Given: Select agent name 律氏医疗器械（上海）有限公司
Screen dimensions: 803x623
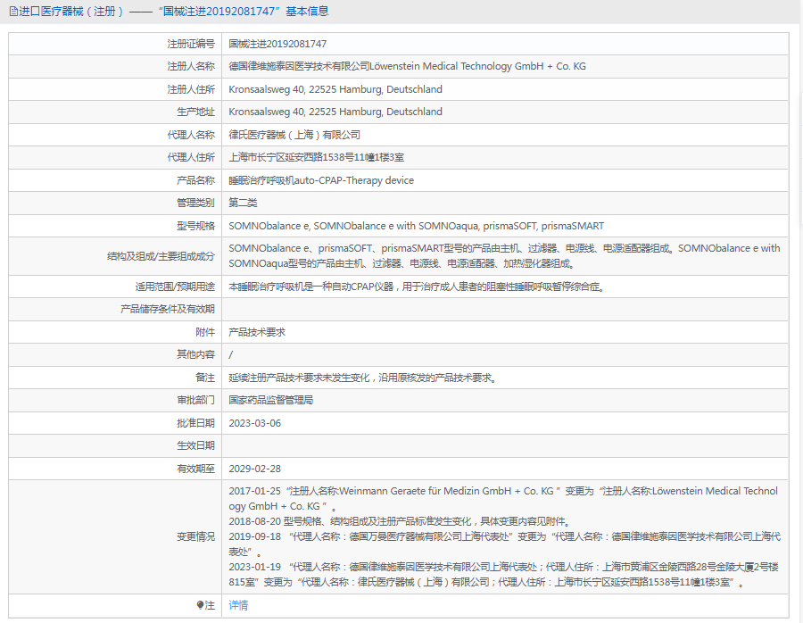Looking at the screenshot, I should pyautogui.click(x=294, y=135).
